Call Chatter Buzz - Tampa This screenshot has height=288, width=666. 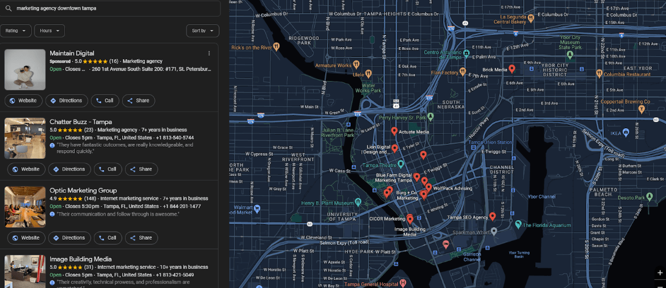point(108,169)
